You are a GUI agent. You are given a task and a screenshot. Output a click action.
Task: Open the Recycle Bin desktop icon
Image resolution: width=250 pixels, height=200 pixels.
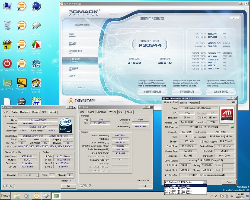(x=7, y=27)
